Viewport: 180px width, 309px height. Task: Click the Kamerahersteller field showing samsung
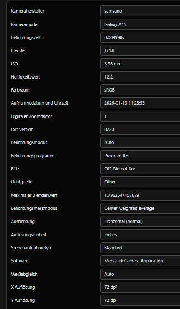click(x=140, y=11)
